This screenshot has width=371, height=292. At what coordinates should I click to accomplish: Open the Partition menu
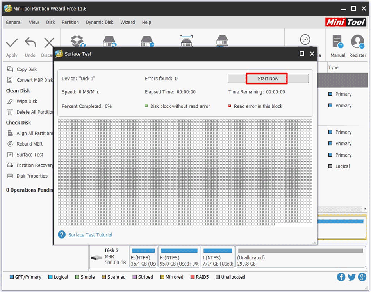[70, 22]
